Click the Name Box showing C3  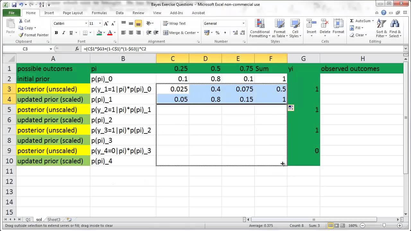click(x=25, y=49)
